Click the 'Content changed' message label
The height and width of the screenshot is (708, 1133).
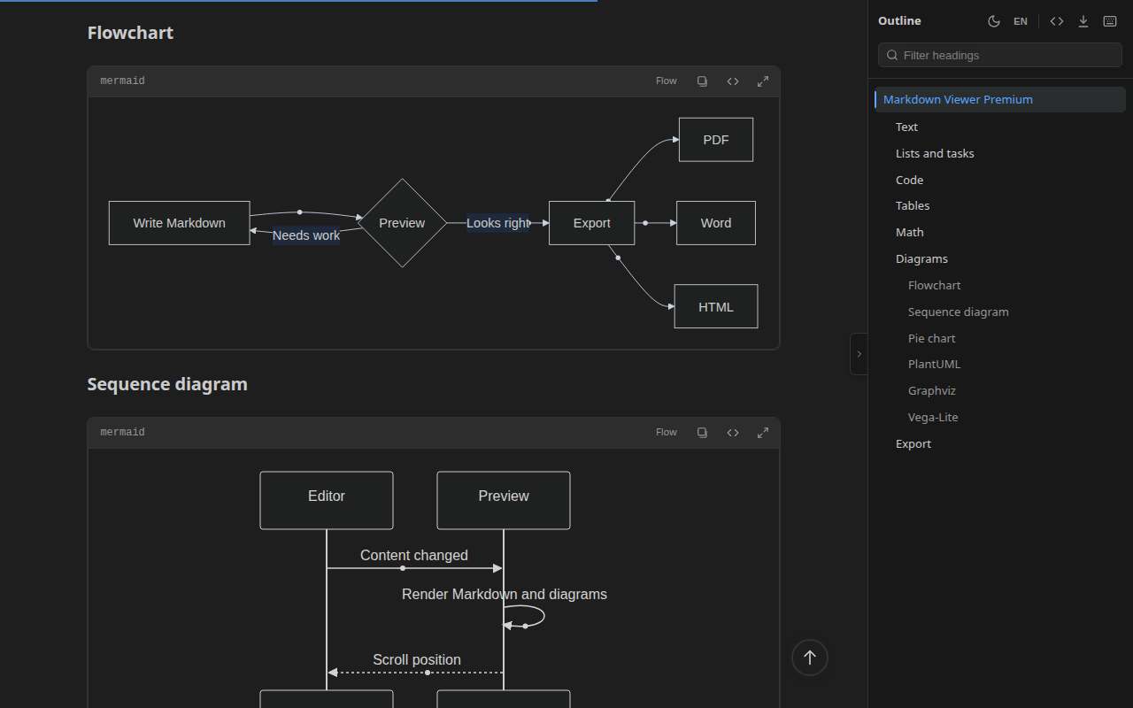414,556
